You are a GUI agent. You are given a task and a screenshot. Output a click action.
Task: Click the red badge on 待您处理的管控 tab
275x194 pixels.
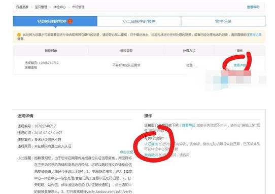tap(70, 21)
